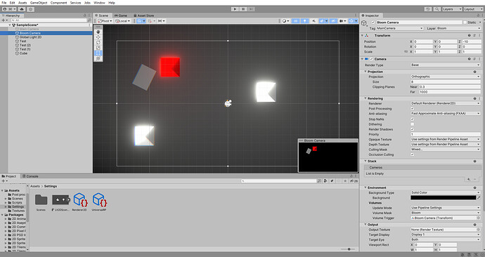
Task: Select the Rotate tool in scene toolbar
Action: 98,42
